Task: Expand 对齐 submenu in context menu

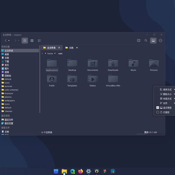Action: 165,103
